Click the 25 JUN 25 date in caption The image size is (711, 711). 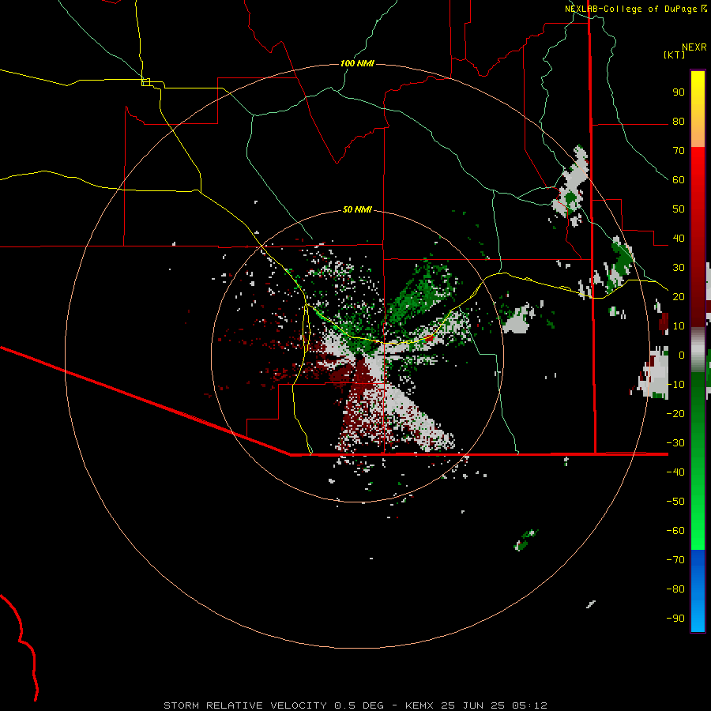[x=473, y=705]
